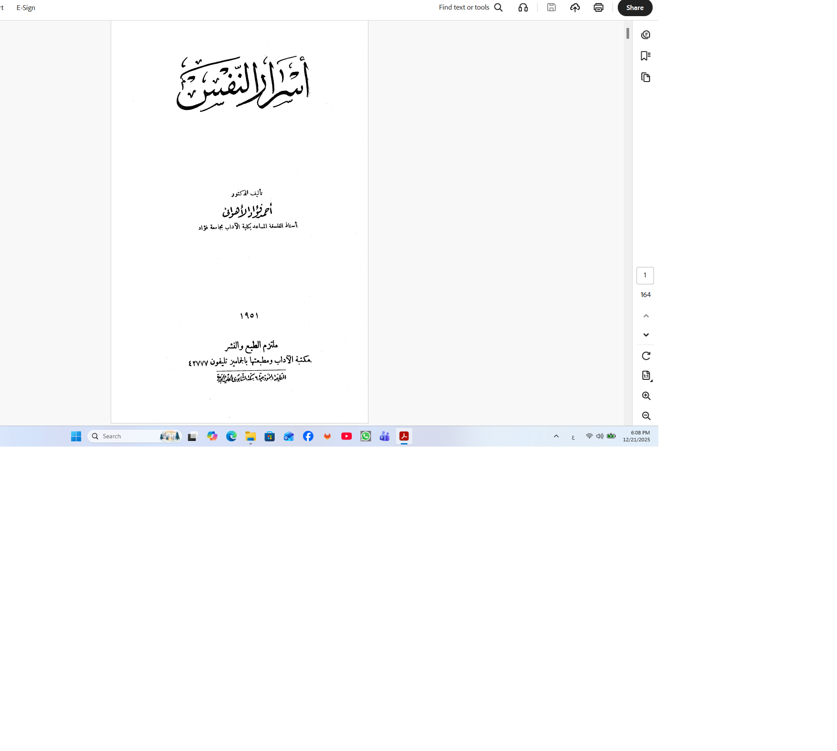
Task: Click the magnifier search icon in toolbar
Action: (499, 7)
